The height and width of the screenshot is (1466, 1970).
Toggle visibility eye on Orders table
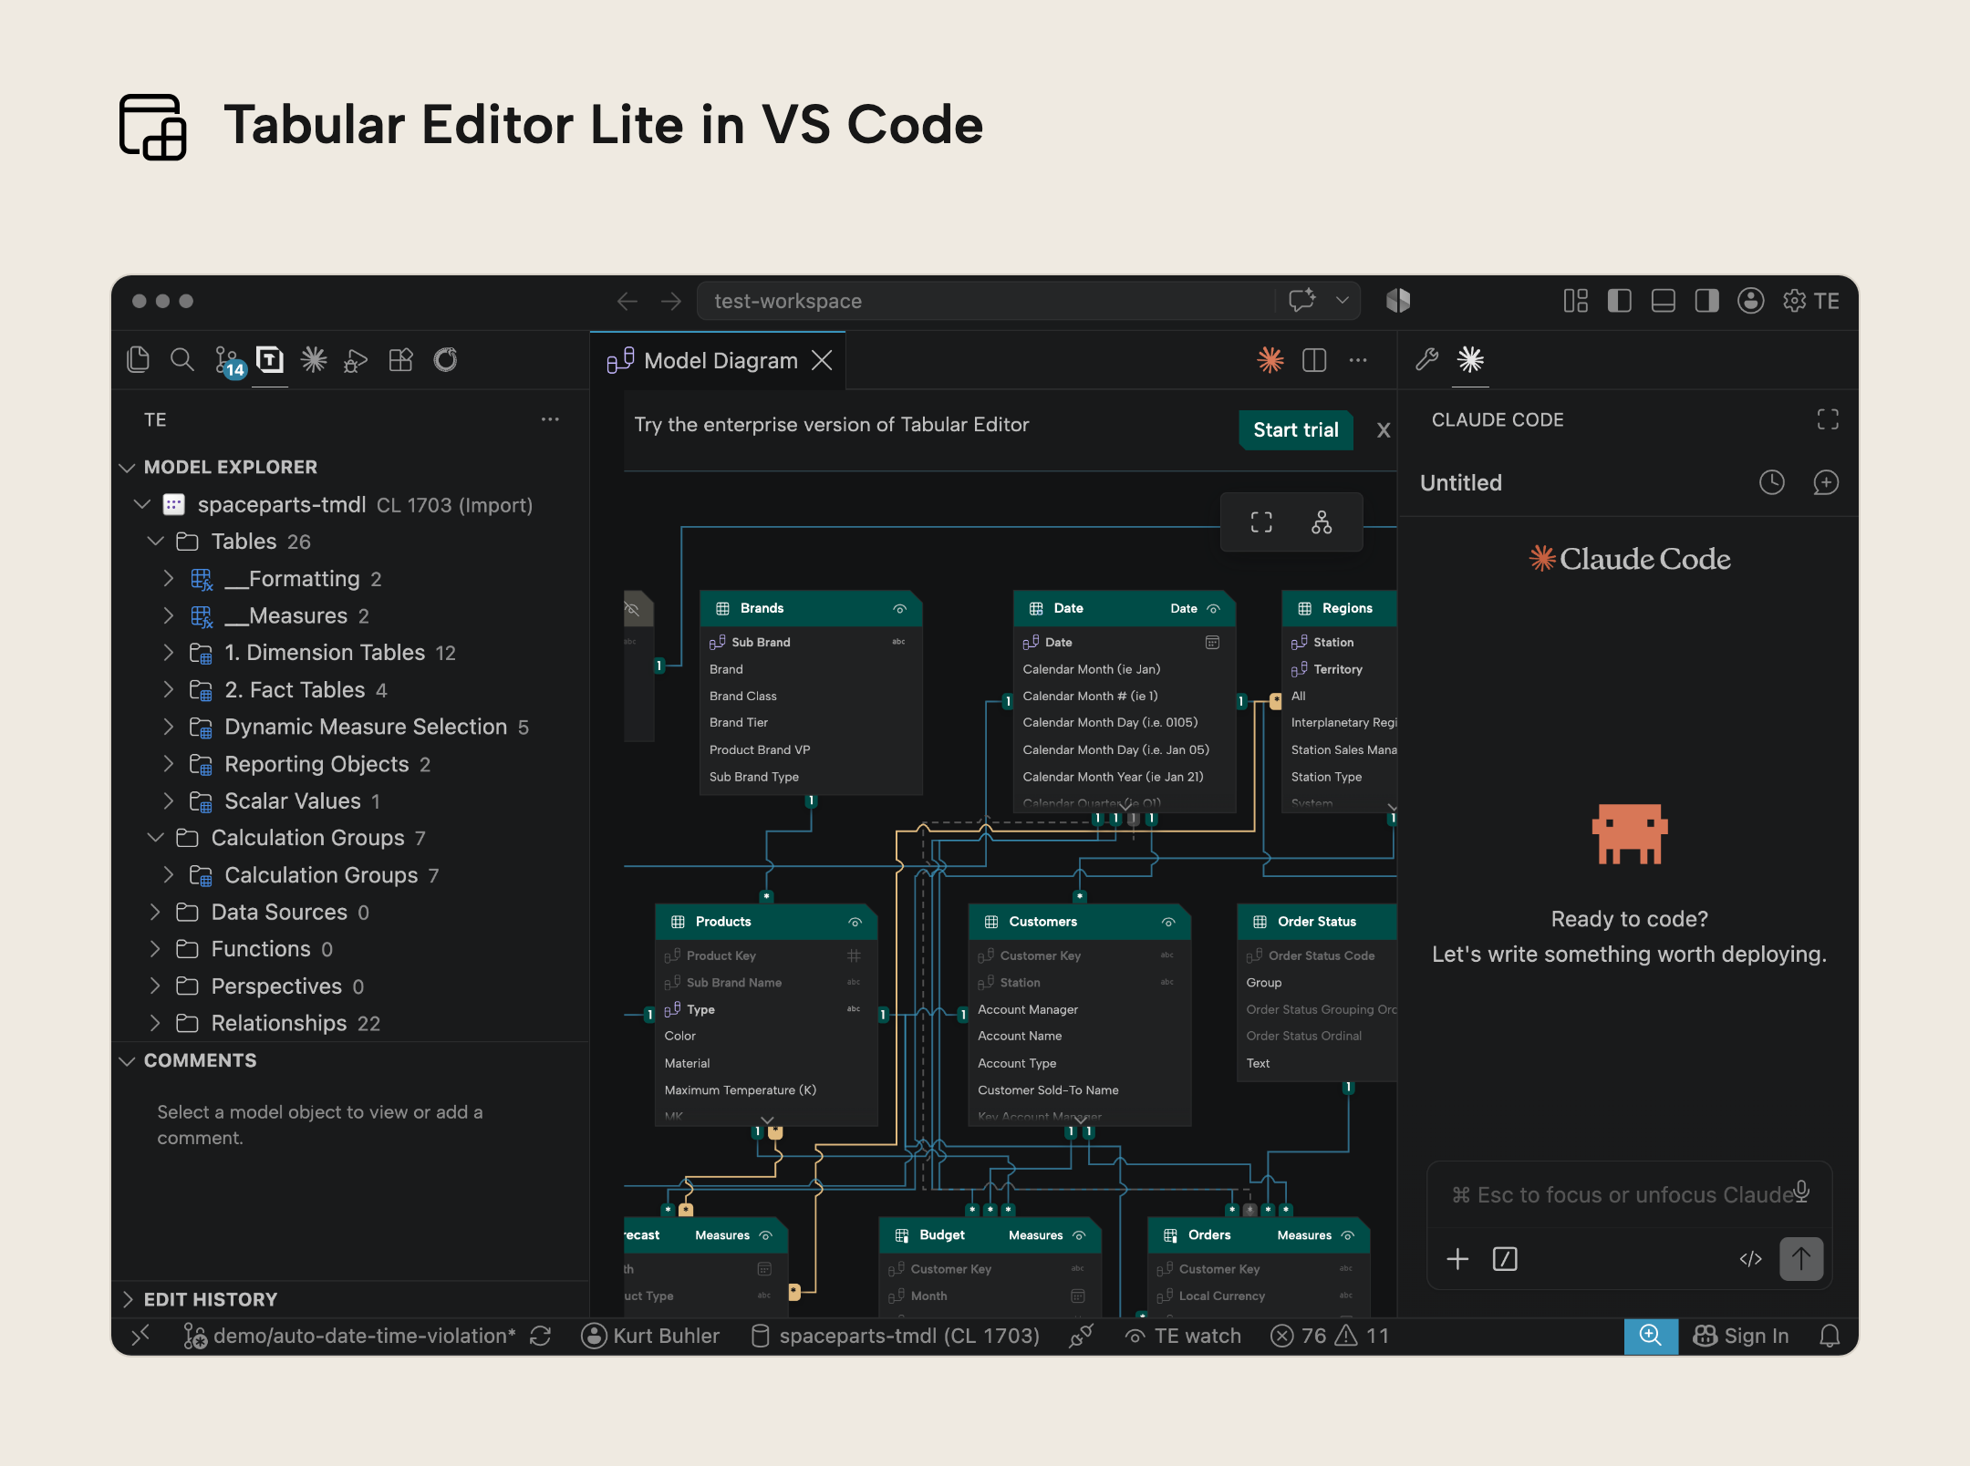(1347, 1235)
